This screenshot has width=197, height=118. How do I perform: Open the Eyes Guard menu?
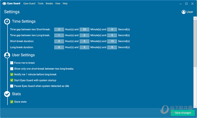tap(29, 4)
